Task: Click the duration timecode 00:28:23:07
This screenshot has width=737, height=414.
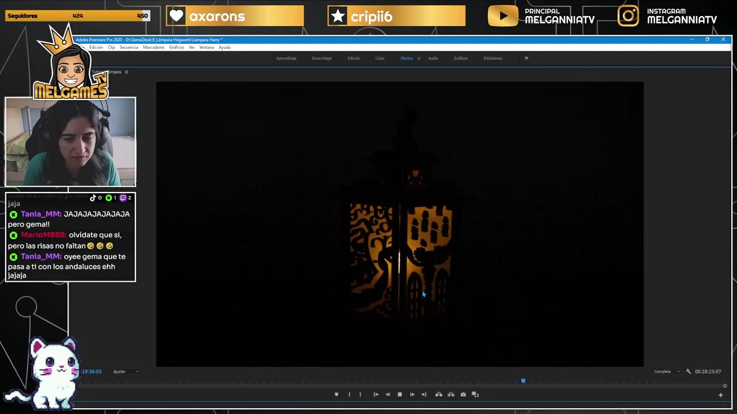Action: pos(708,371)
